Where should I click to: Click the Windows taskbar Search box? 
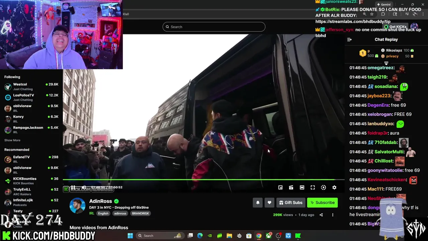pos(160,236)
